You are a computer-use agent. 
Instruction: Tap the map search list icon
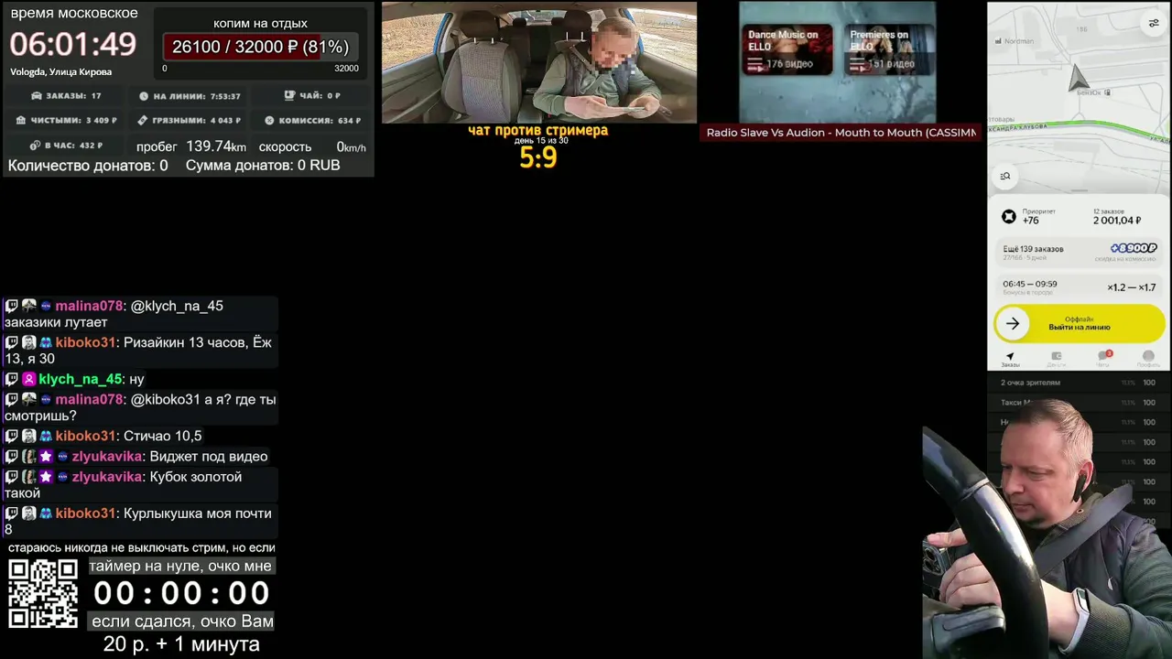click(x=1005, y=177)
